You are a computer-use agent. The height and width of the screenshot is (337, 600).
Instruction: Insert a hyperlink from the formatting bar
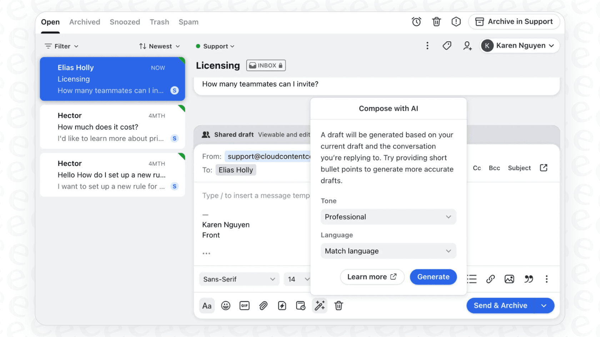490,279
